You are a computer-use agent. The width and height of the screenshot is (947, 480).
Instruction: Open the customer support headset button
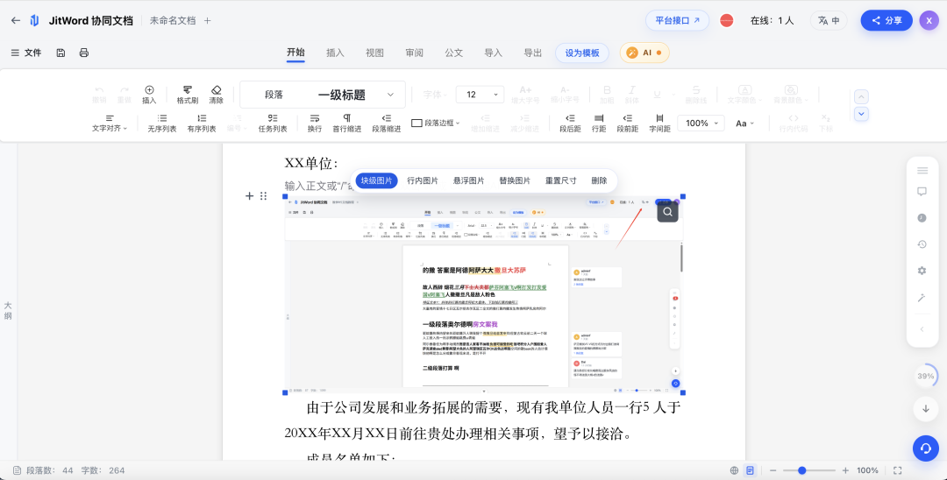(x=925, y=448)
